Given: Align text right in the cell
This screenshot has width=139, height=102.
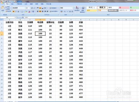Looking at the screenshot, I should pyautogui.click(x=42, y=11).
